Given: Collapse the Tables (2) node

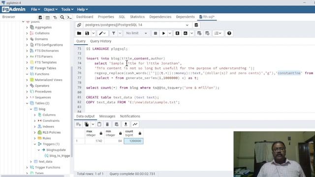Looking at the screenshot, I should tap(27, 103).
